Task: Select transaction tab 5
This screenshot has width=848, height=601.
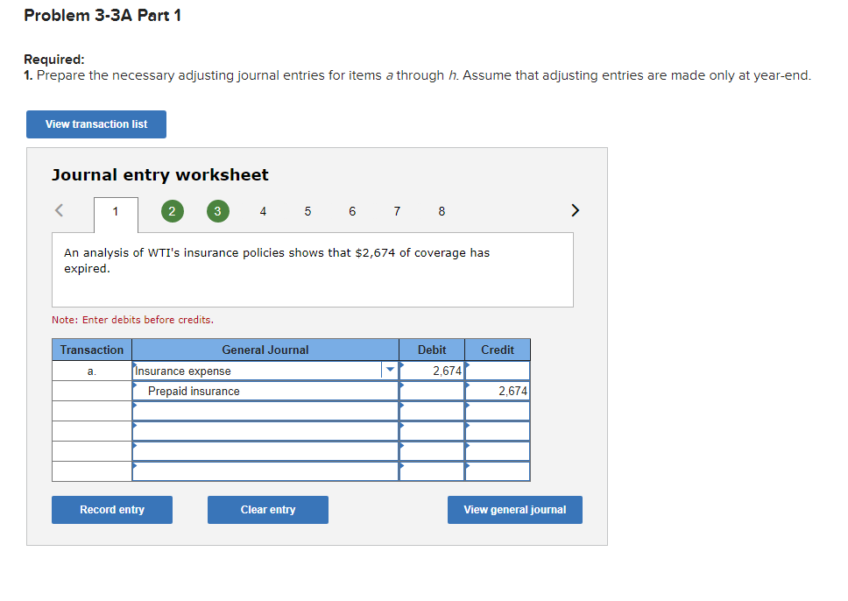Action: [x=307, y=210]
